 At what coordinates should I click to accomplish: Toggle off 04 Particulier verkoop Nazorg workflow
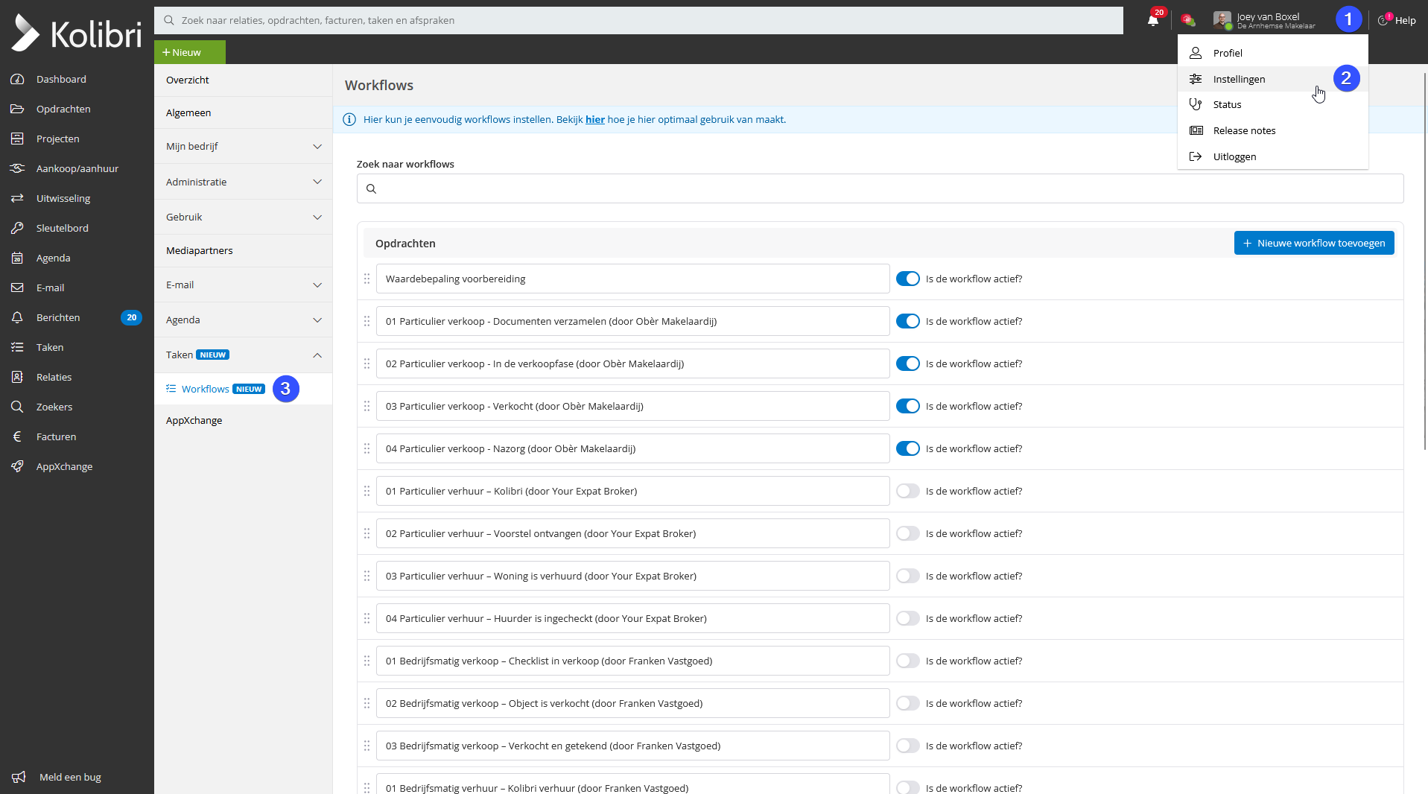point(907,448)
